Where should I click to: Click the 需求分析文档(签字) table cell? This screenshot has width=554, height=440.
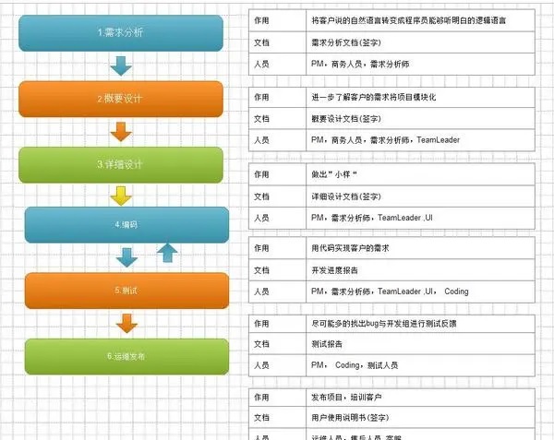pos(419,42)
